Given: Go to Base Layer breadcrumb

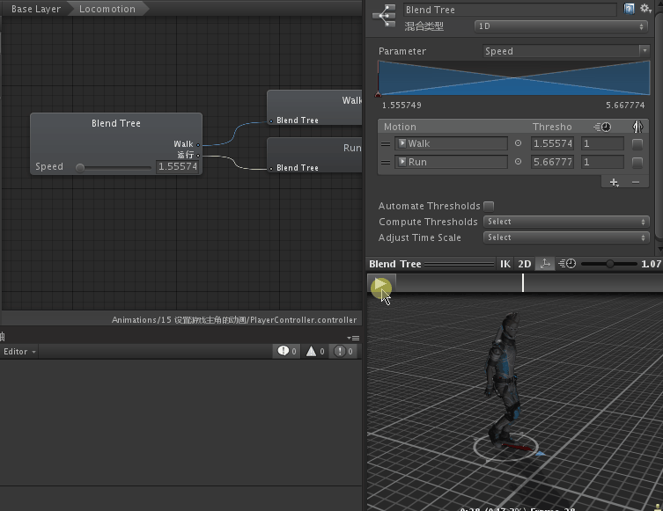Looking at the screenshot, I should [35, 9].
